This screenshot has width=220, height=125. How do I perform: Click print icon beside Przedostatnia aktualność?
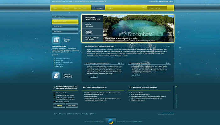point(166,63)
